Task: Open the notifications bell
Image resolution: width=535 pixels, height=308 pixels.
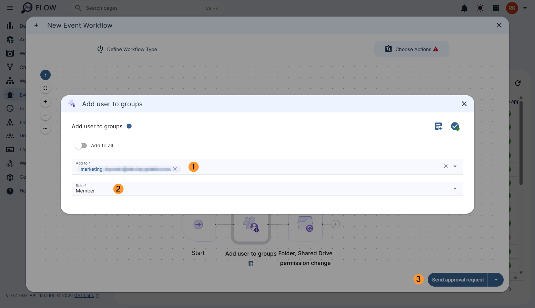Action: [x=464, y=8]
